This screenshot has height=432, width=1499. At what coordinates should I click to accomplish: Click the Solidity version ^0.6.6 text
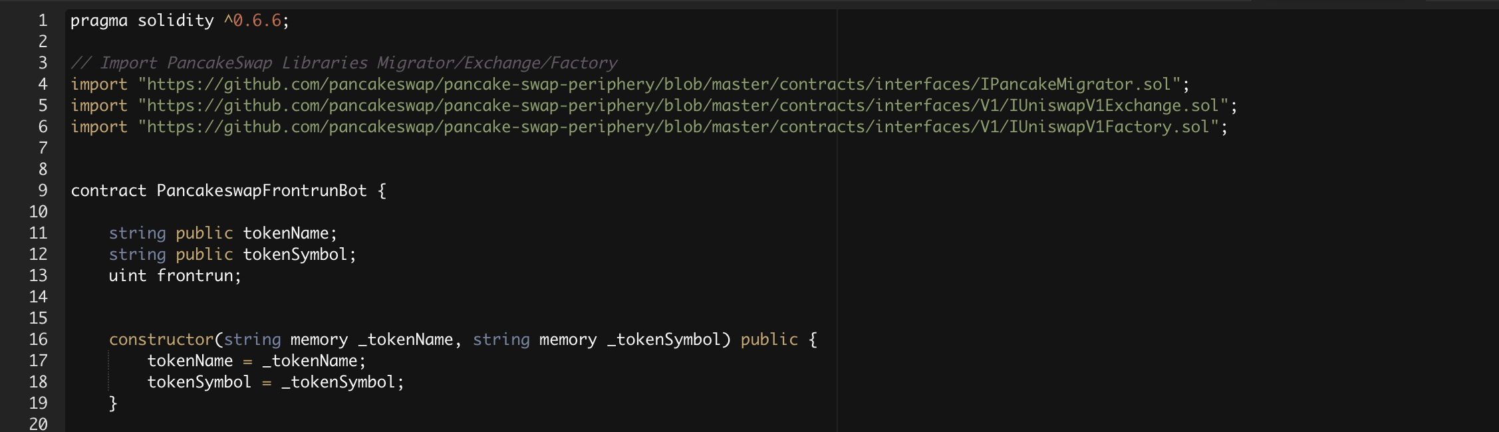point(253,21)
